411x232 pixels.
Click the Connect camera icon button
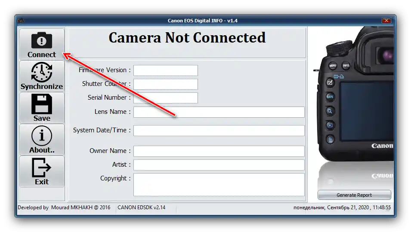coord(42,44)
